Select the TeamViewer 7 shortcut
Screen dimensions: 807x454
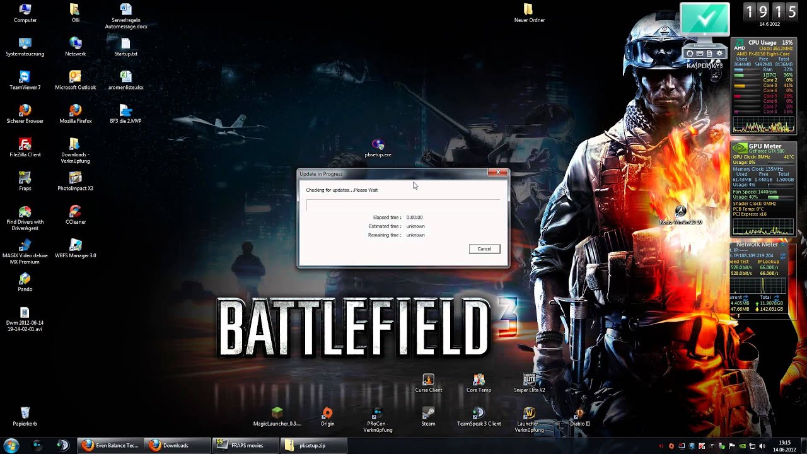coord(25,81)
